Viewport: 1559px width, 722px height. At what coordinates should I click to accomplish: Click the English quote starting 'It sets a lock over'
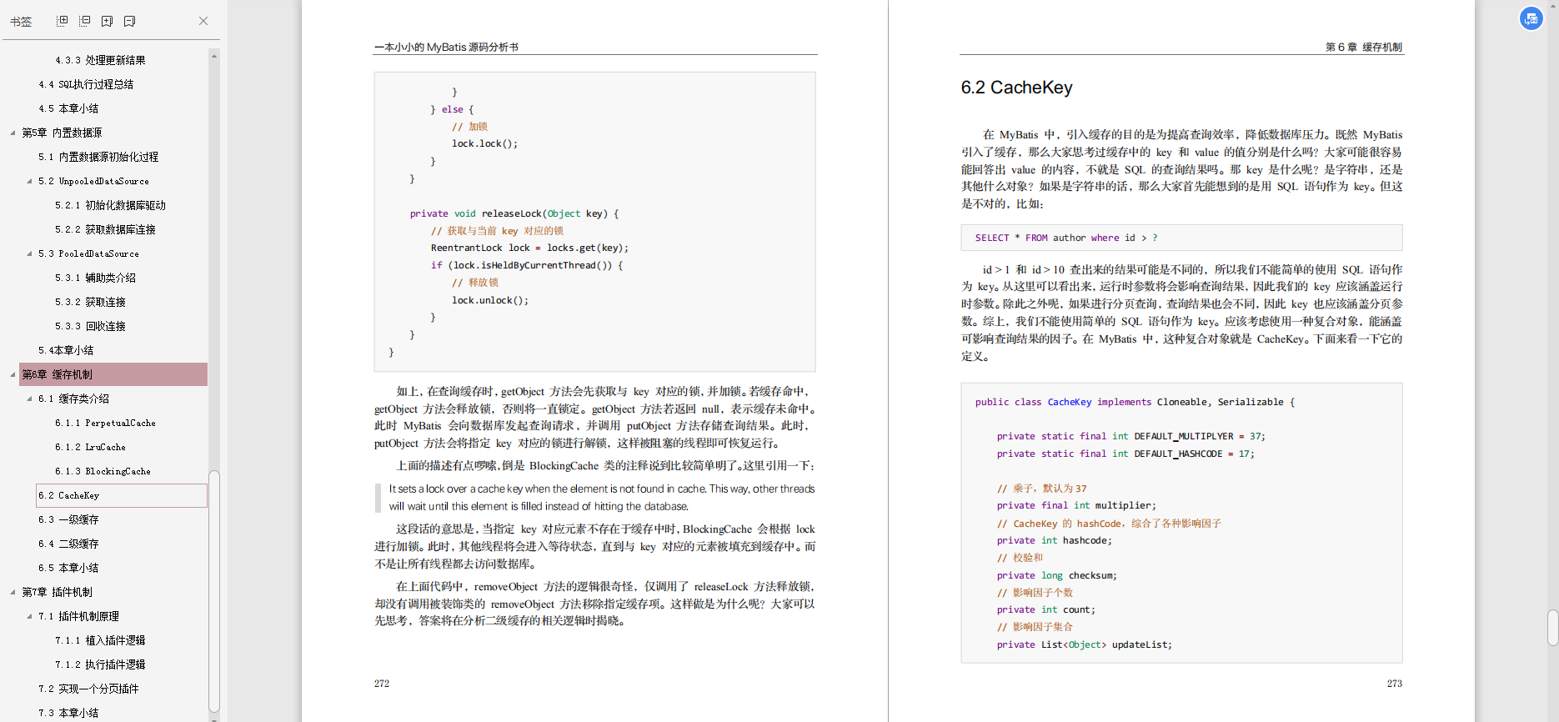(x=602, y=498)
